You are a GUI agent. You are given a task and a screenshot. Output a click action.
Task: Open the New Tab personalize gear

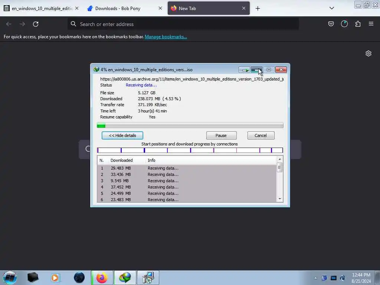[x=368, y=53]
